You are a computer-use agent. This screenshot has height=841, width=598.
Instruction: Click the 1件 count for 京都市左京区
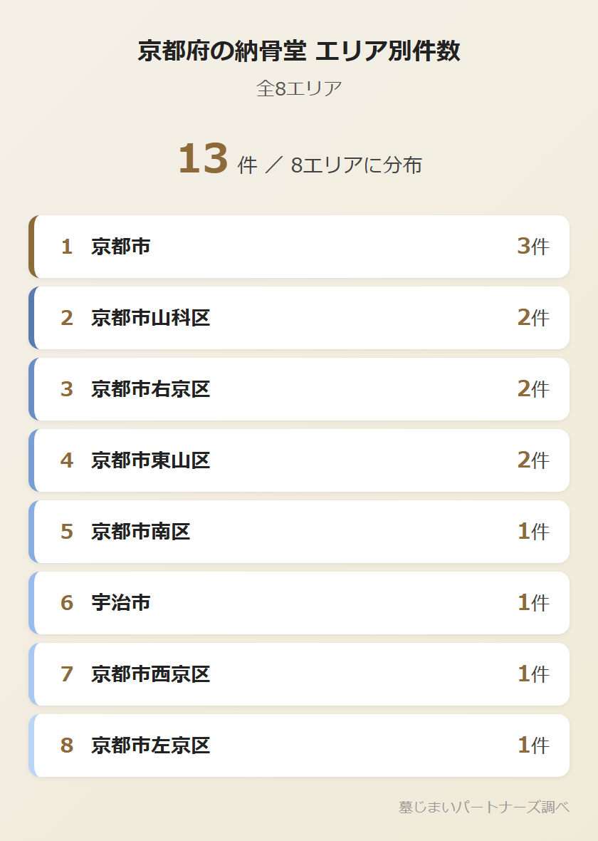(533, 745)
